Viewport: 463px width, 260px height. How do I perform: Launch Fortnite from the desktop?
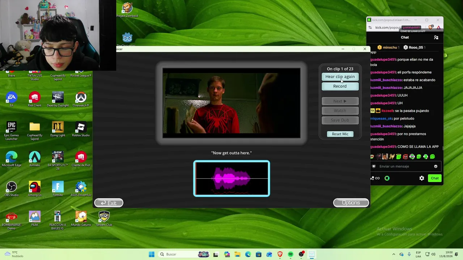(x=58, y=189)
